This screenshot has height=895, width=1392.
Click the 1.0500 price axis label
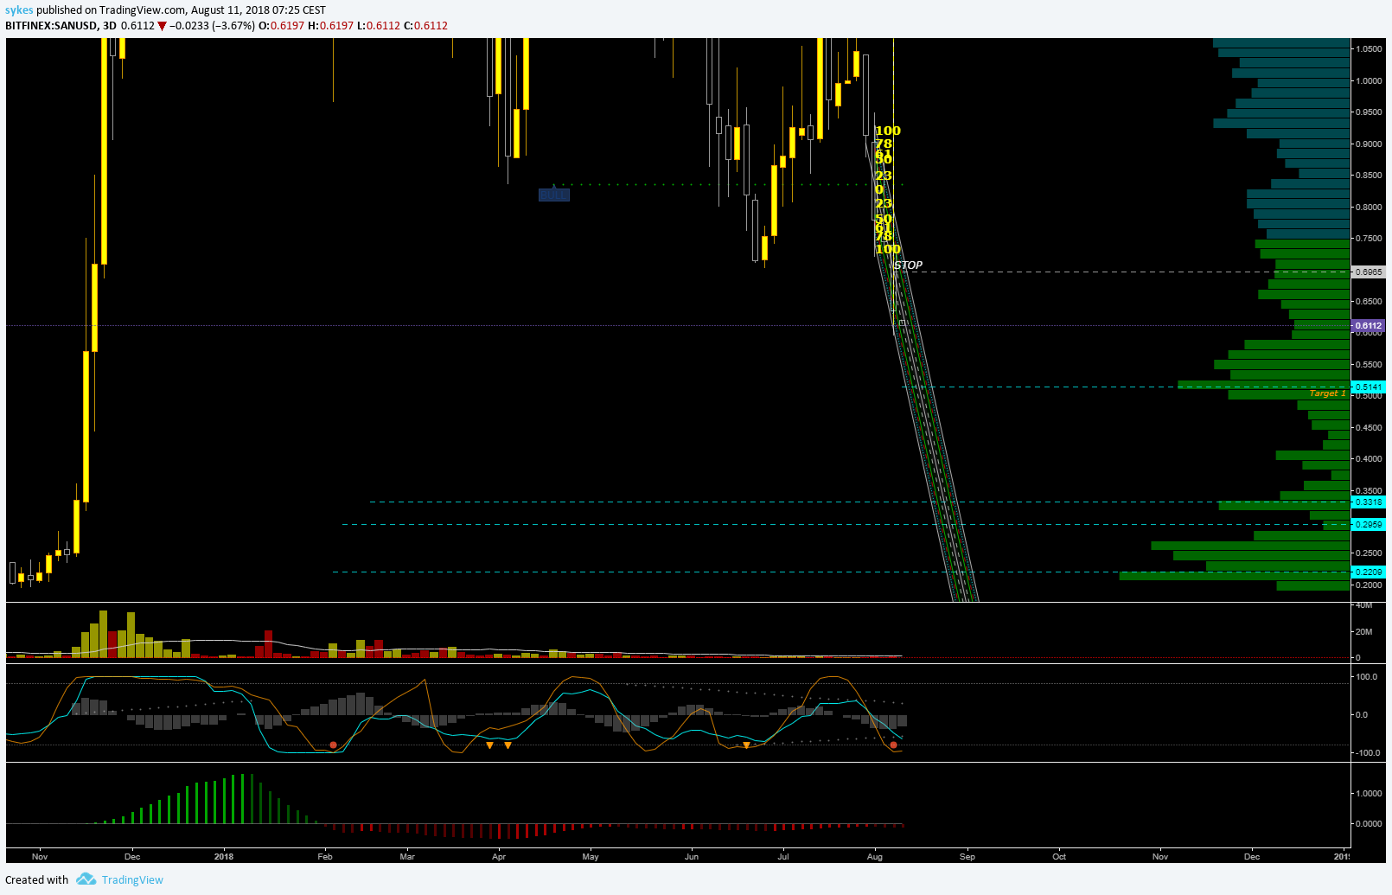pos(1369,49)
